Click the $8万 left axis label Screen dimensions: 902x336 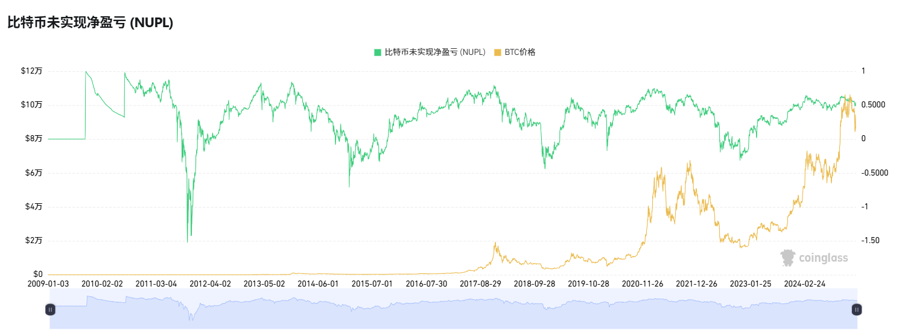point(33,139)
